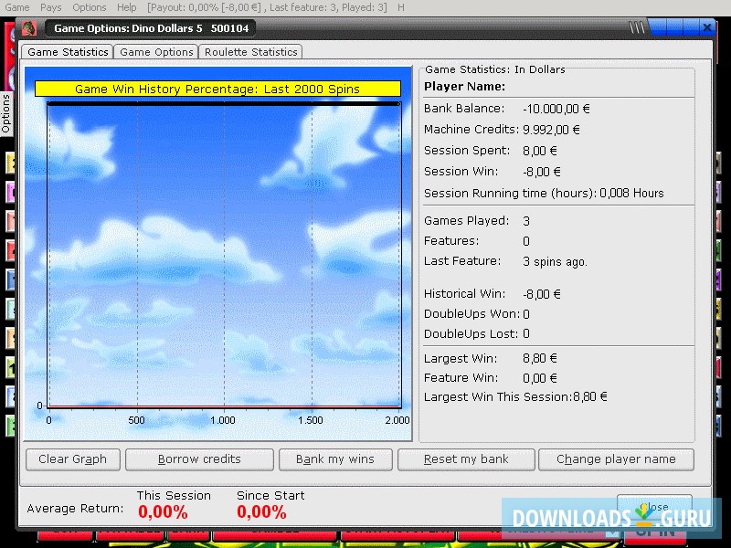Viewport: 731px width, 548px height.
Task: Click the Reset my bank button
Action: 465,459
